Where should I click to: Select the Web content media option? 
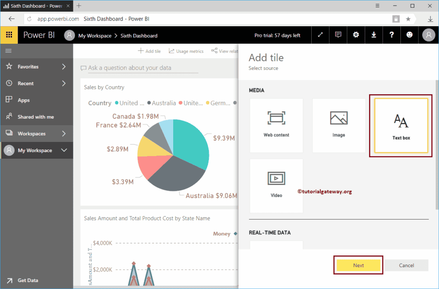tap(276, 125)
